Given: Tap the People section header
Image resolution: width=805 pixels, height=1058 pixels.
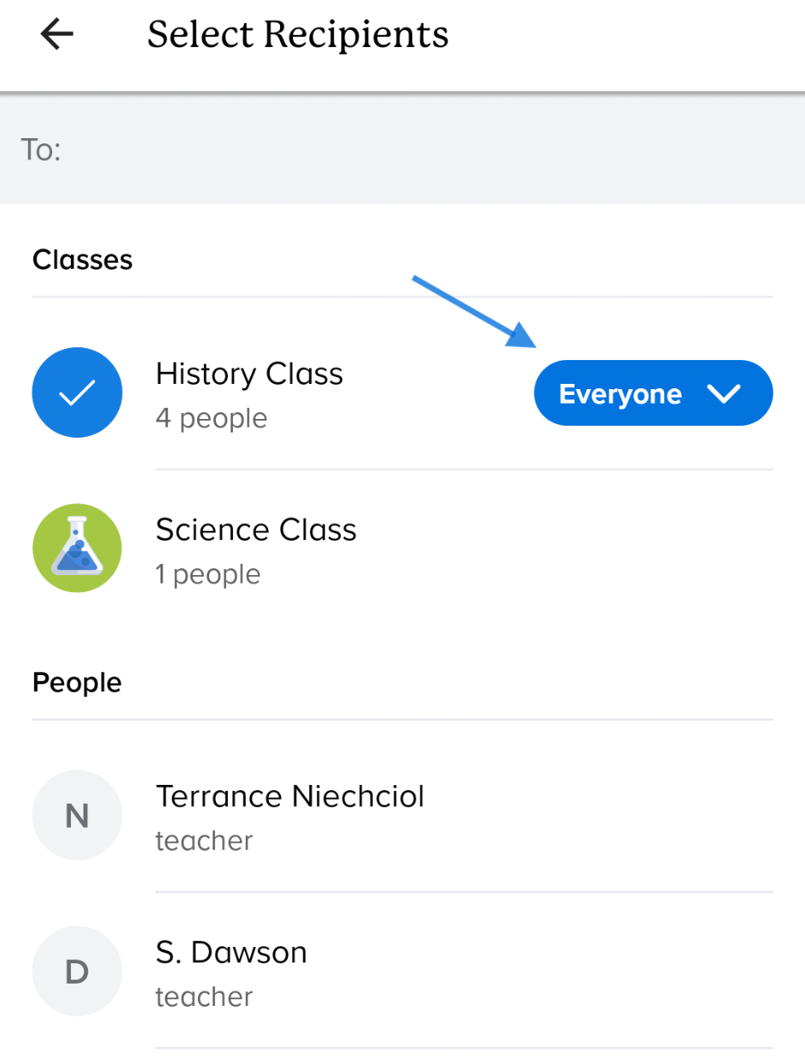Looking at the screenshot, I should 77,683.
